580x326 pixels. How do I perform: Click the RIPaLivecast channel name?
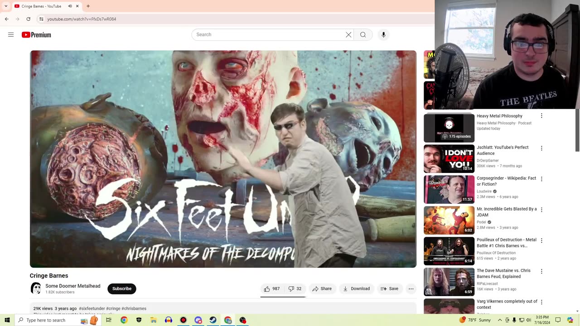[487, 283]
